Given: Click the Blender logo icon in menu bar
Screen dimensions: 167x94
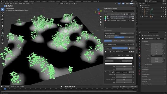Looking at the screenshot, I should click(2, 1).
